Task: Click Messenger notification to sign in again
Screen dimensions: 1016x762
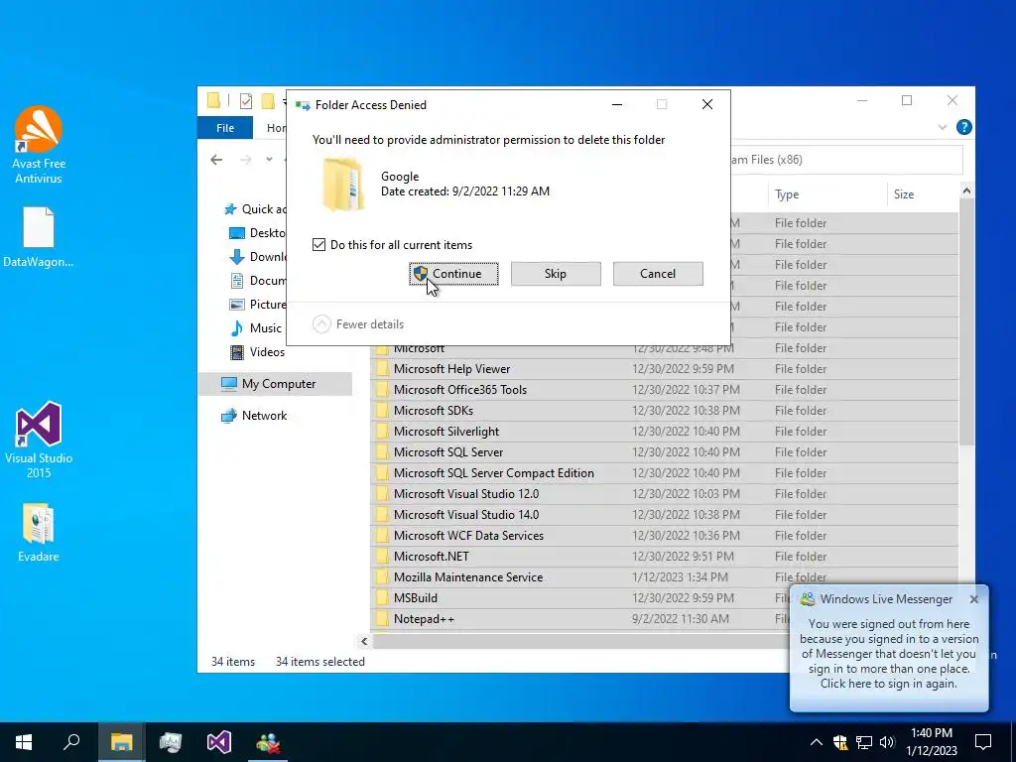Action: pyautogui.click(x=888, y=653)
